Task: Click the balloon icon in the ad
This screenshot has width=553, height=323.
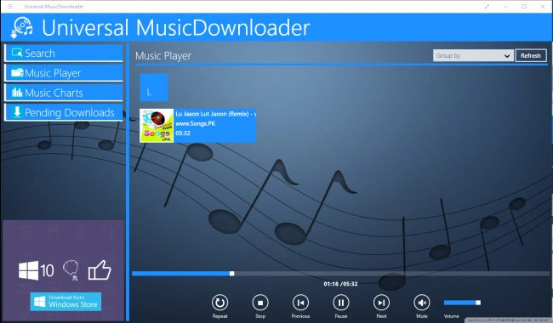Action: [x=71, y=270]
